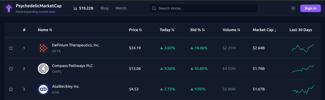The width and height of the screenshot is (325, 100).
Task: Toggle the light/dark theme sun icon
Action: tap(293, 8)
